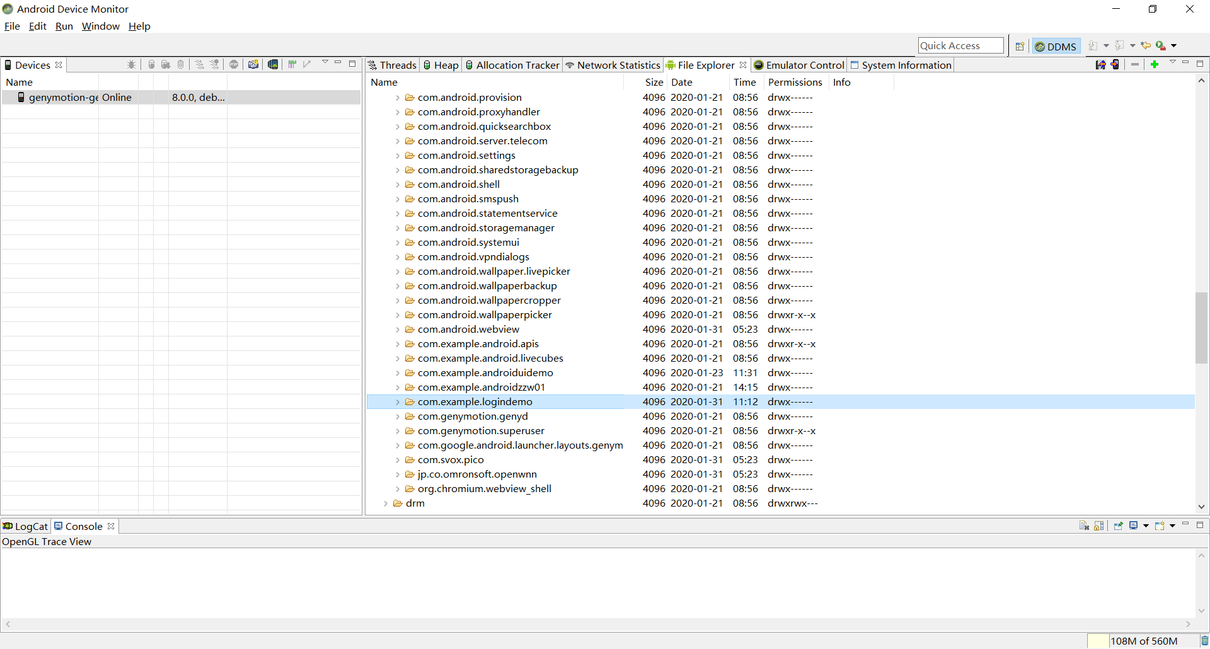This screenshot has height=649, width=1210.
Task: Open the Next Annotation dropdown arrow
Action: [x=1106, y=46]
